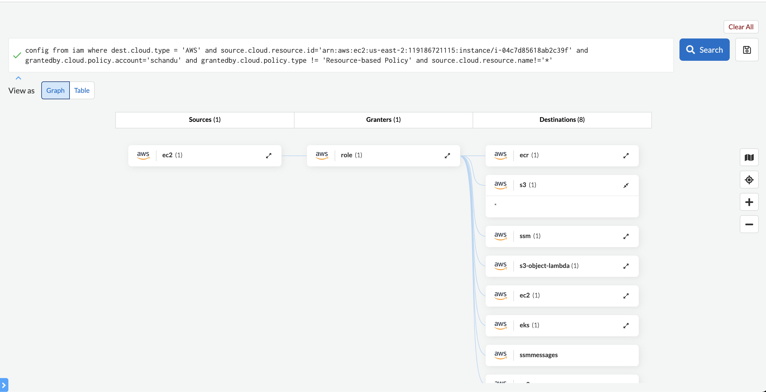Switch view to Table

click(82, 90)
